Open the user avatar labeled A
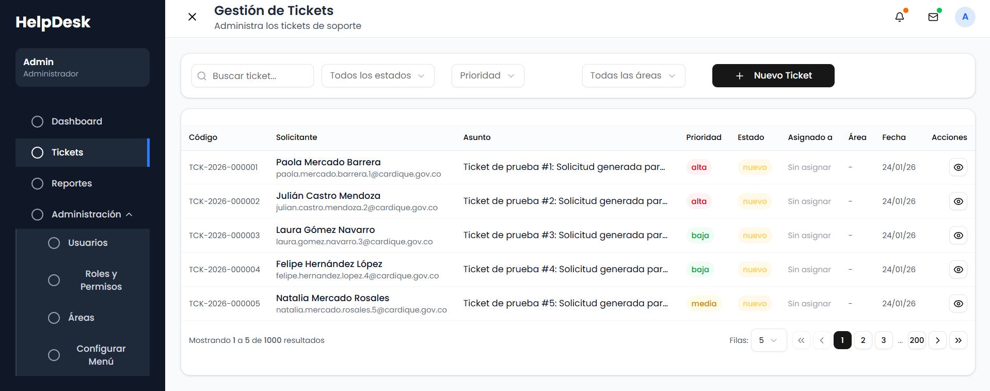The height and width of the screenshot is (391, 990). (965, 17)
